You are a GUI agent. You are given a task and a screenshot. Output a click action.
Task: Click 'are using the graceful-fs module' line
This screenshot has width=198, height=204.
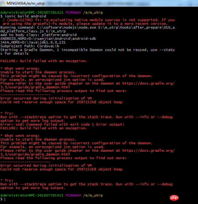coord(85,24)
